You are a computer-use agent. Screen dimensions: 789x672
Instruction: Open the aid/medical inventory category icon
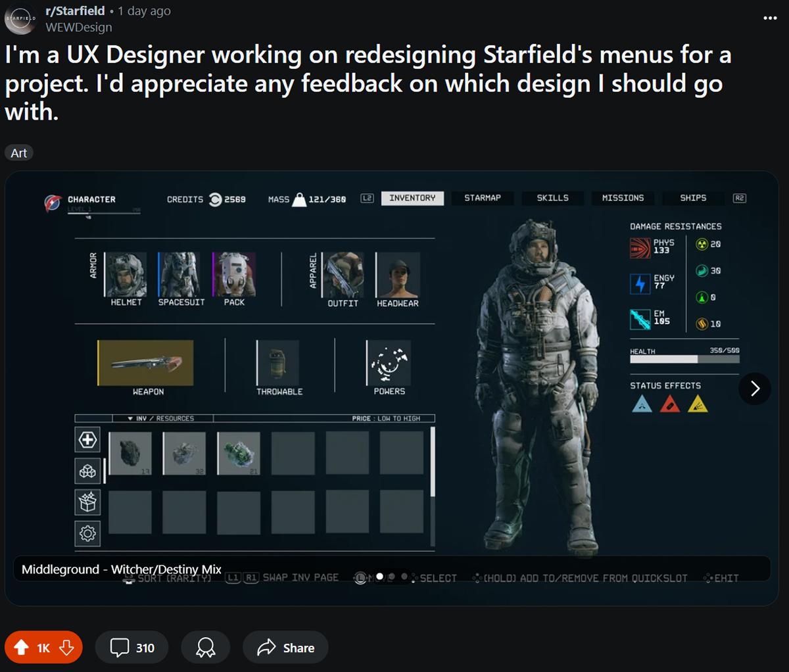pyautogui.click(x=87, y=439)
